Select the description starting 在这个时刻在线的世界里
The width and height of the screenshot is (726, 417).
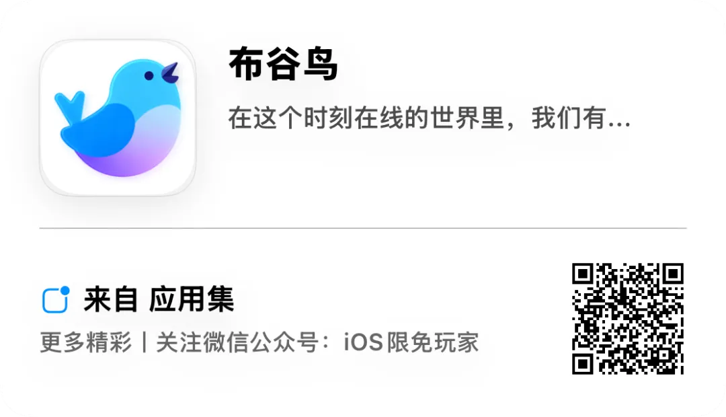429,118
